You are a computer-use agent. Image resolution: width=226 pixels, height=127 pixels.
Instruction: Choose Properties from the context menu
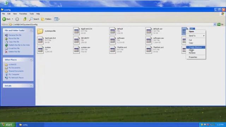[x=196, y=57]
